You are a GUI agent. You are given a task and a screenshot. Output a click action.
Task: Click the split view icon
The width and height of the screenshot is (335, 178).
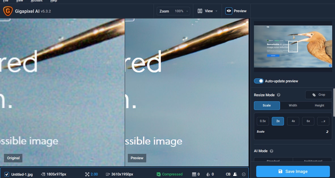coord(200,11)
